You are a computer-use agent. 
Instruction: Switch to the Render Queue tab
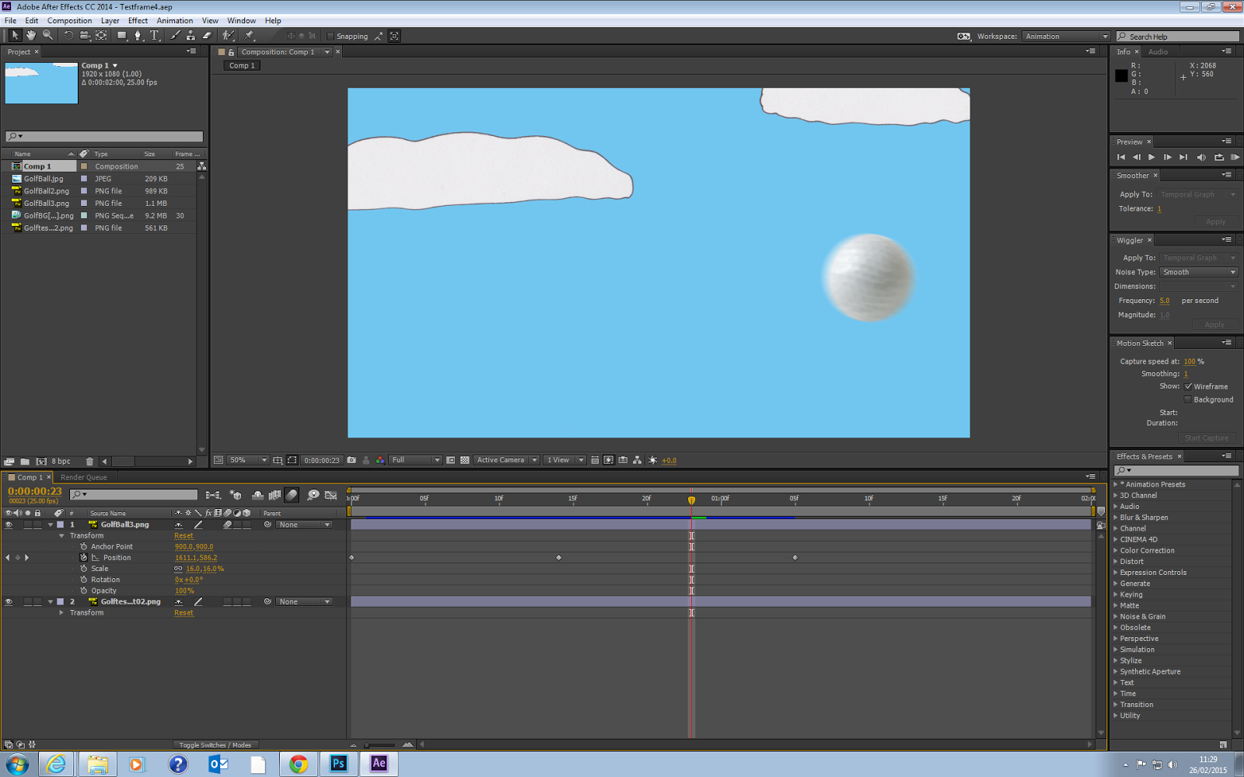click(x=83, y=476)
